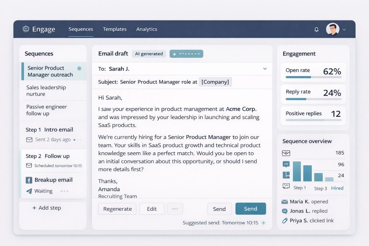Click the teal Send button

[x=250, y=209]
